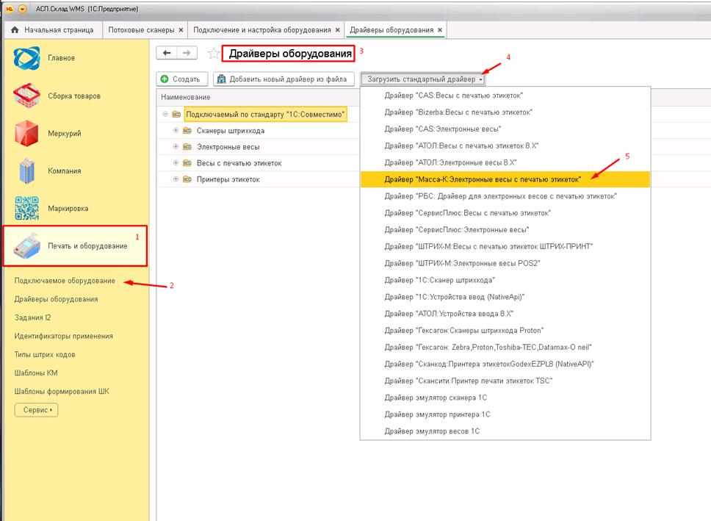
Task: Open Сборка товаров basket icon
Action: click(x=26, y=96)
